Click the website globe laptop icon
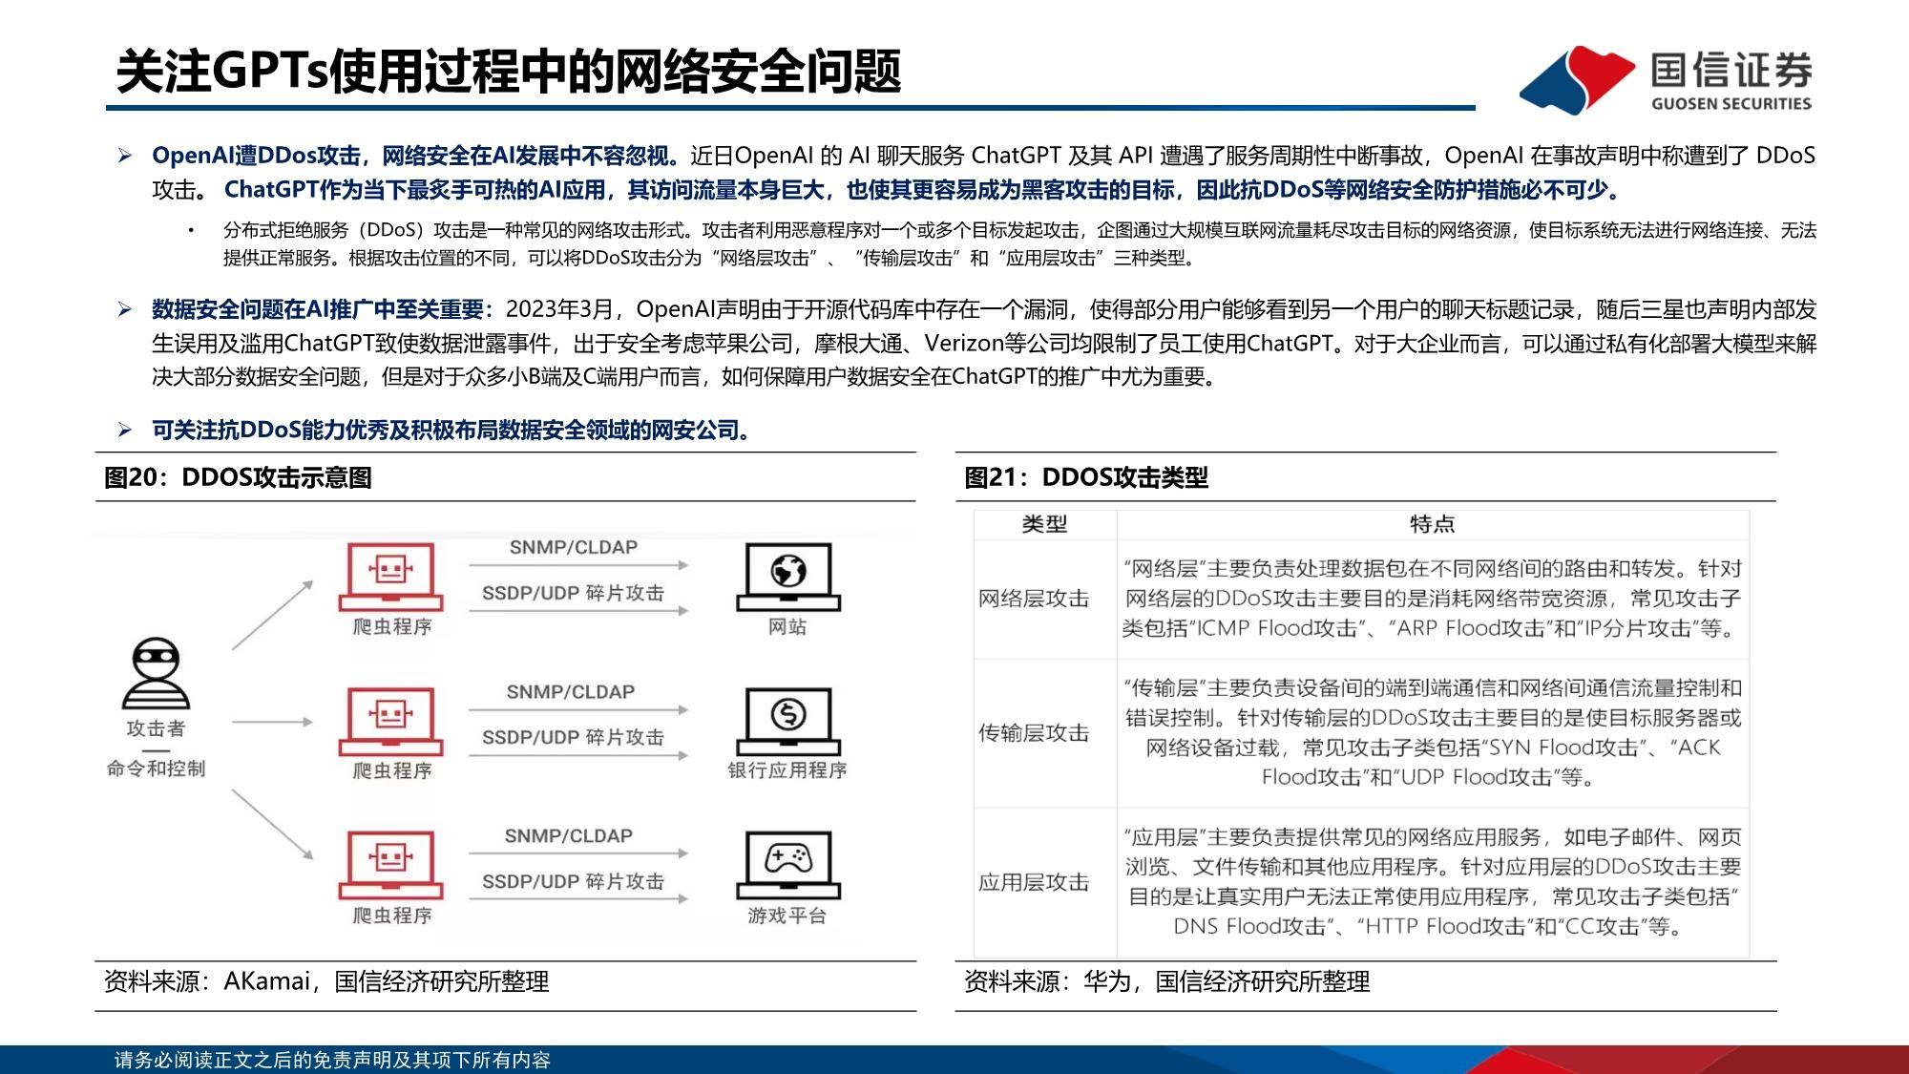This screenshot has width=1909, height=1074. coord(788,577)
